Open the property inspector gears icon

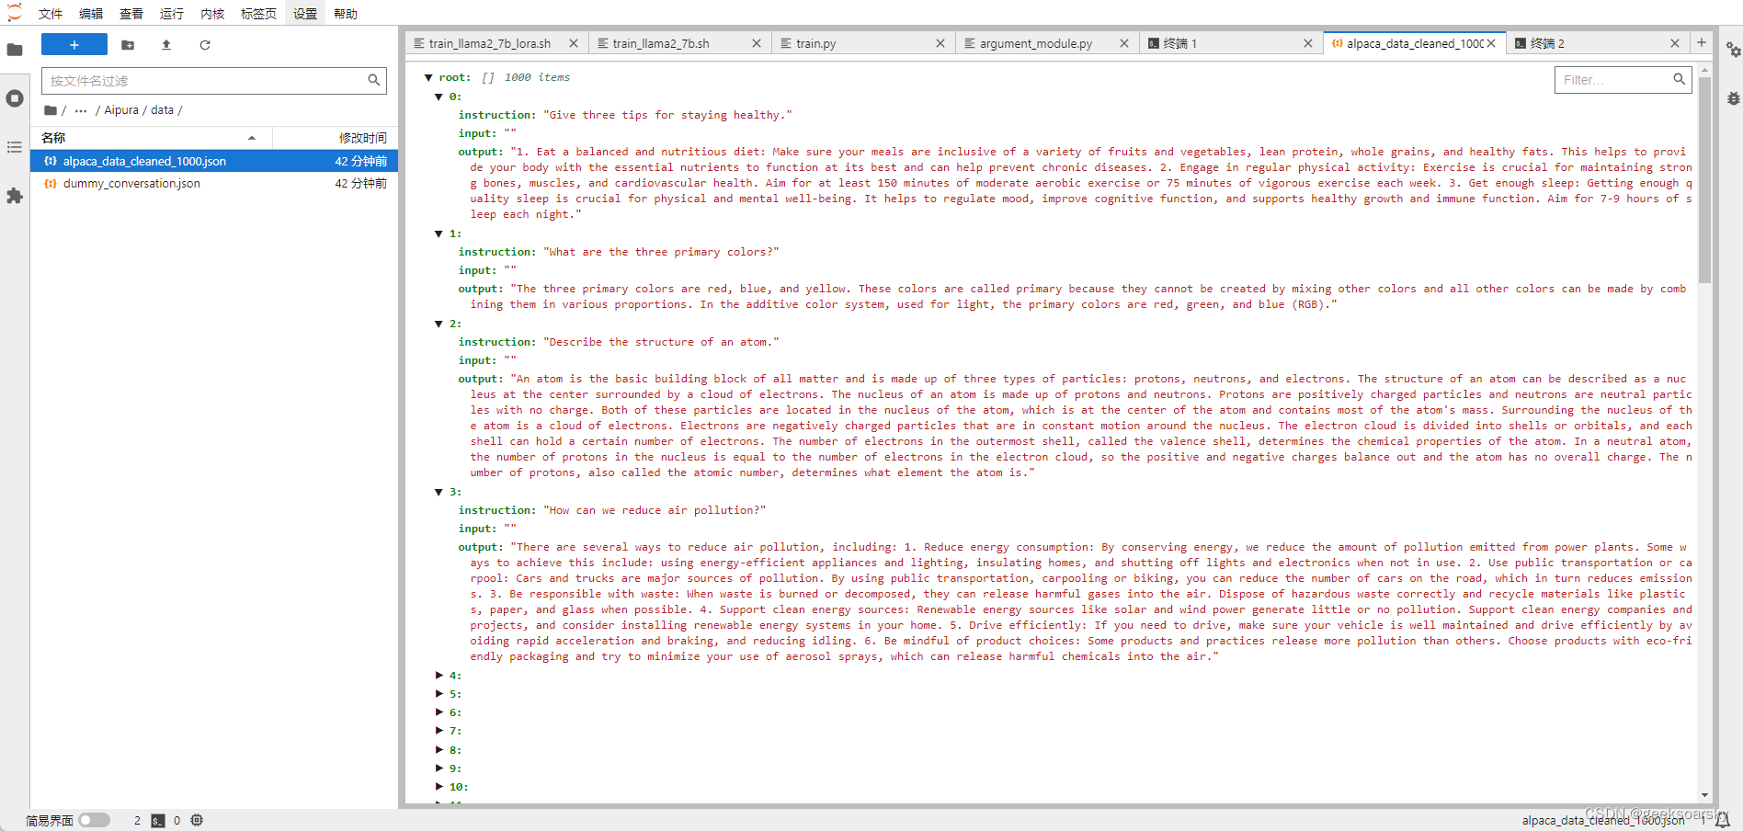point(1733,50)
